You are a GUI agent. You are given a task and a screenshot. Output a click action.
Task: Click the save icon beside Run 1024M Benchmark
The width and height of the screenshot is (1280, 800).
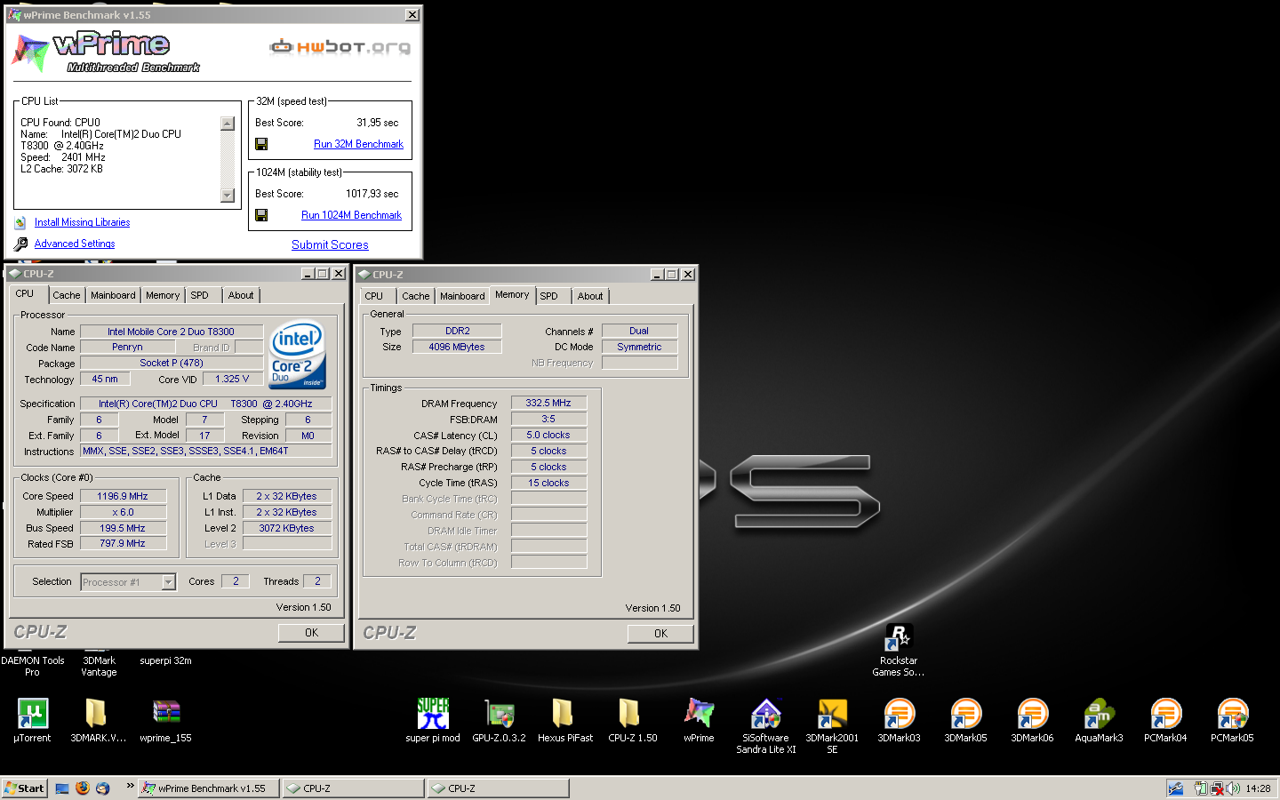click(261, 215)
